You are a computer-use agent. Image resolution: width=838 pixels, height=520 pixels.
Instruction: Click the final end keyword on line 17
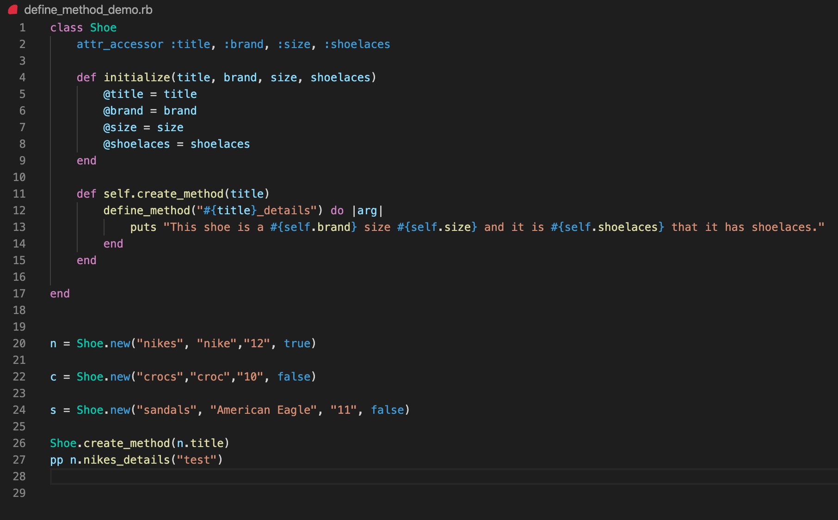[x=59, y=293]
